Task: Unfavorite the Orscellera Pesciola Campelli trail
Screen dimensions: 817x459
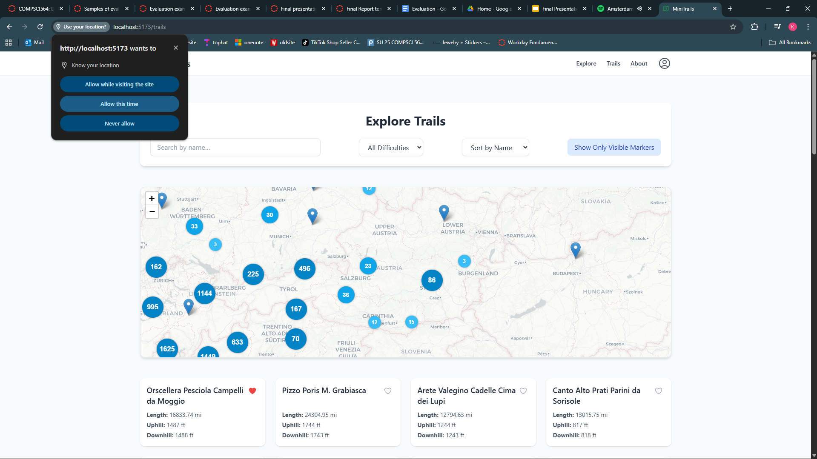Action: 252,391
